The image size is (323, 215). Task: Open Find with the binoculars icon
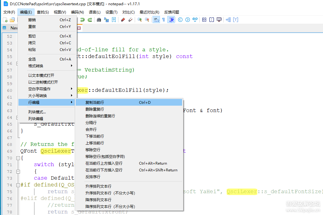[99, 20]
